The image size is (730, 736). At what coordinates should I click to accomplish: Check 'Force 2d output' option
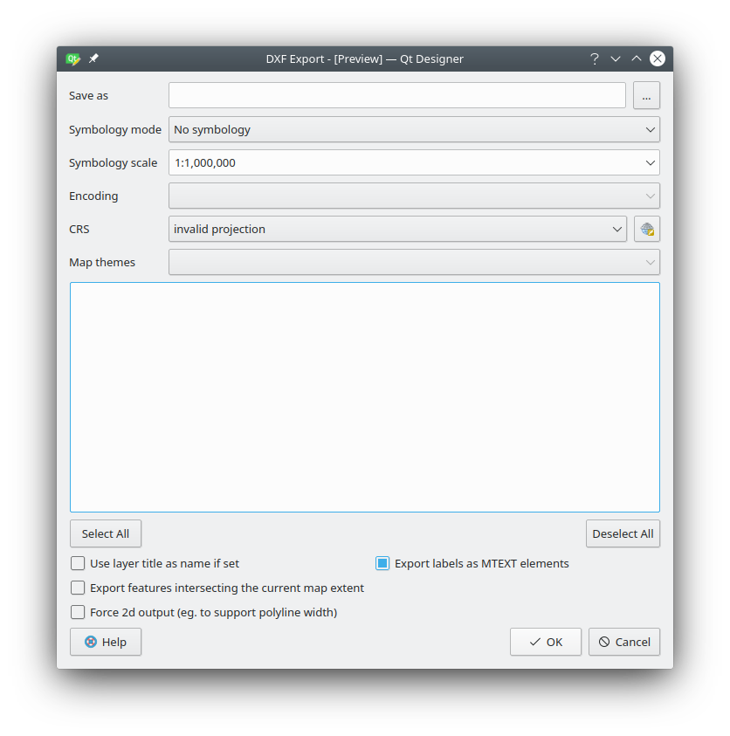[x=78, y=612]
